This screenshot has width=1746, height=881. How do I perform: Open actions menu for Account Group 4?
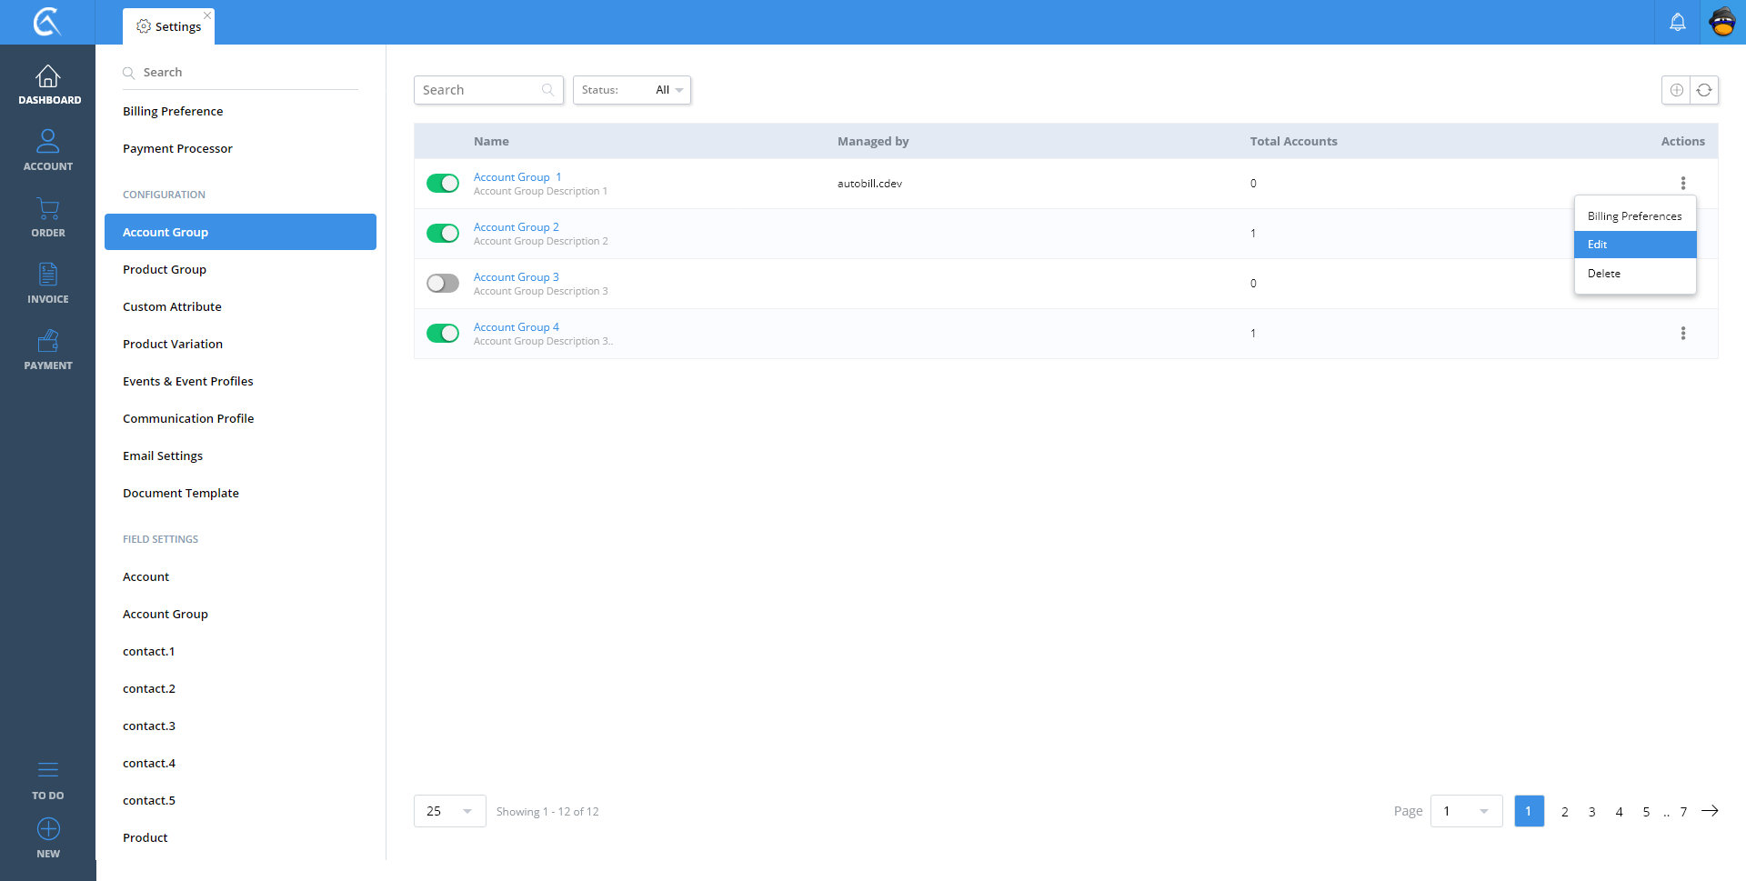(x=1682, y=334)
